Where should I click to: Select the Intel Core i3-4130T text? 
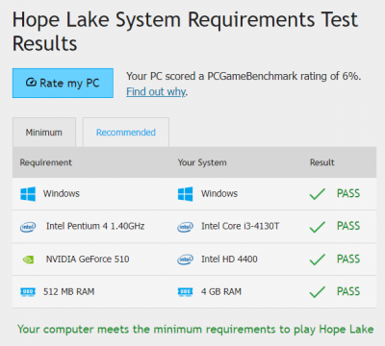pos(241,226)
